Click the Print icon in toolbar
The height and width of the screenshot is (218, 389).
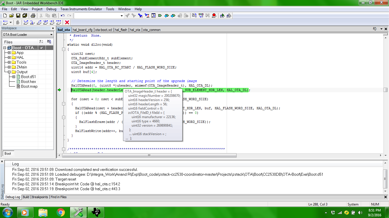(33, 16)
